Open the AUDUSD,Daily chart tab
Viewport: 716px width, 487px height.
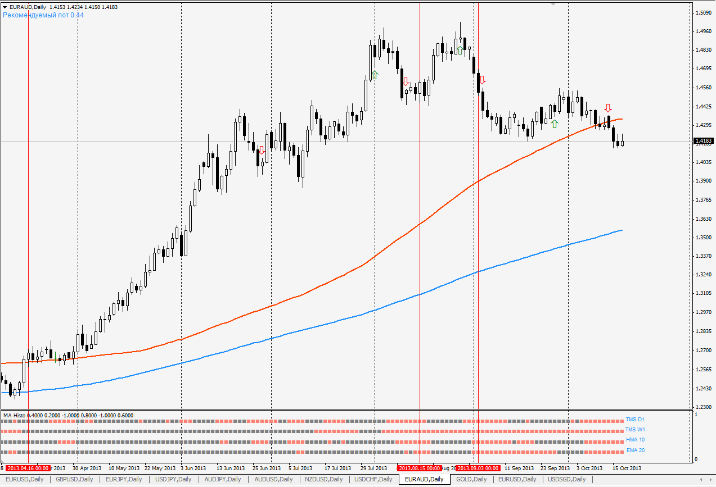coord(273,479)
